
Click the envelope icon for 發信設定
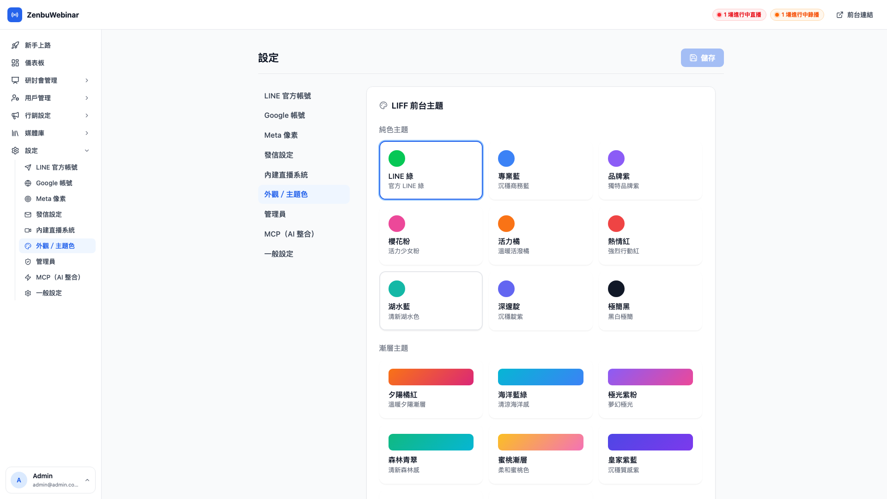(28, 214)
